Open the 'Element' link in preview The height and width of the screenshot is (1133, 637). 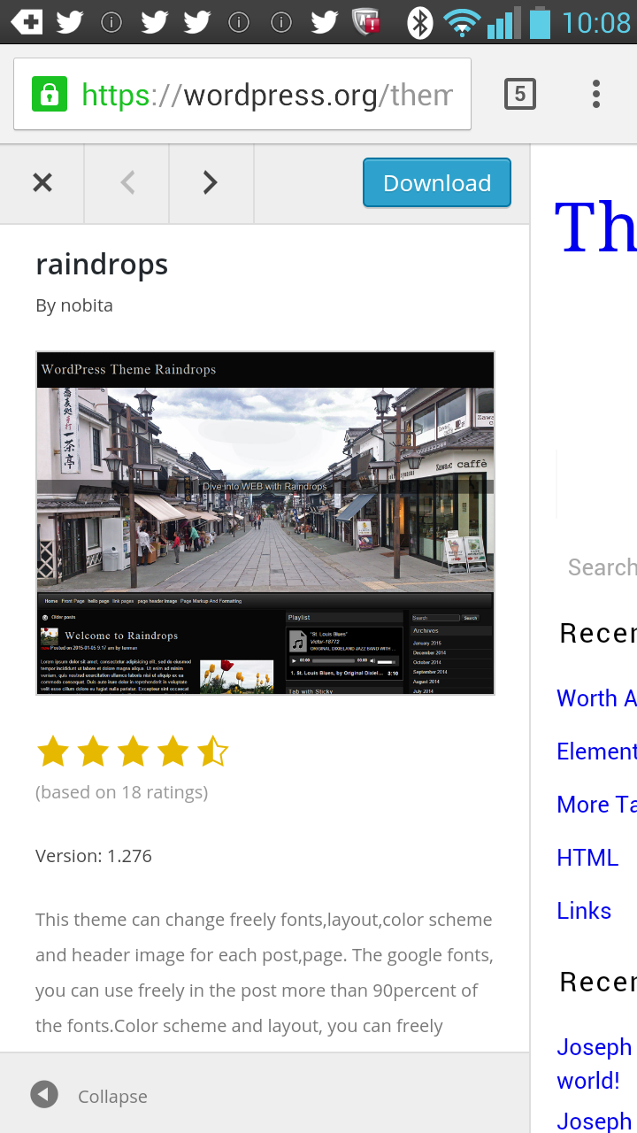[x=596, y=751]
